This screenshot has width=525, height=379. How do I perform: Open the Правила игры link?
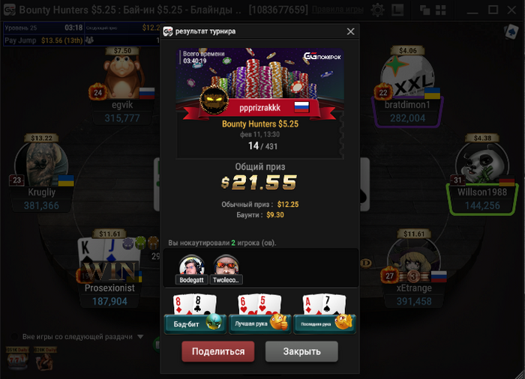pyautogui.click(x=337, y=10)
